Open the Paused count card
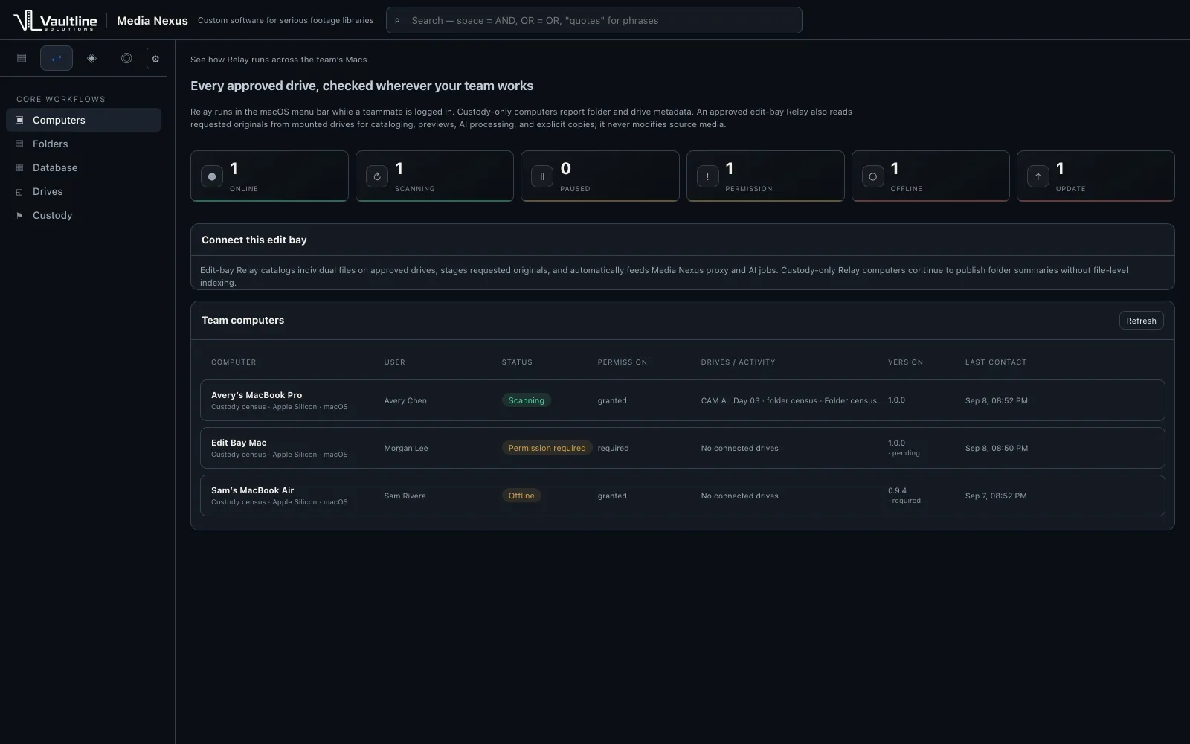This screenshot has height=744, width=1190. 600,176
